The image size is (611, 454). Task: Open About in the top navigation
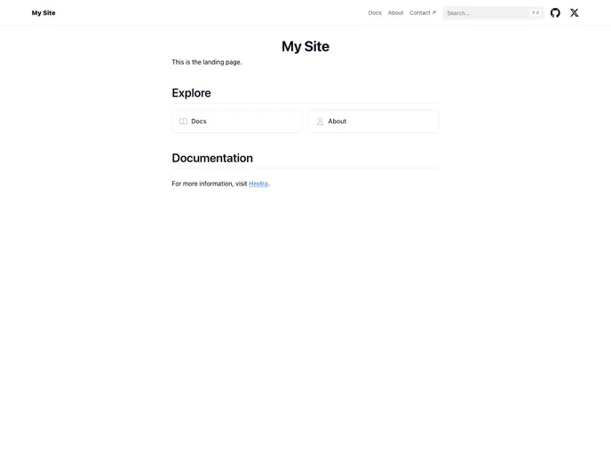(x=395, y=12)
